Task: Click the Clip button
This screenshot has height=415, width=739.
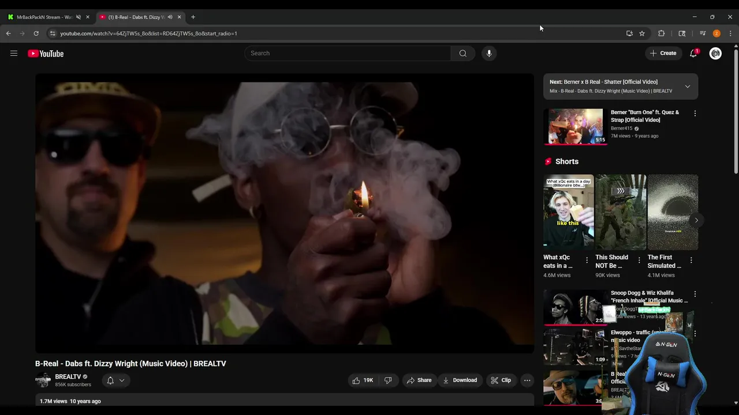Action: coord(501,380)
